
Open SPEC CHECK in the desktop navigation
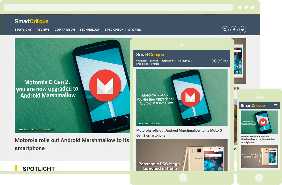pyautogui.click(x=114, y=30)
